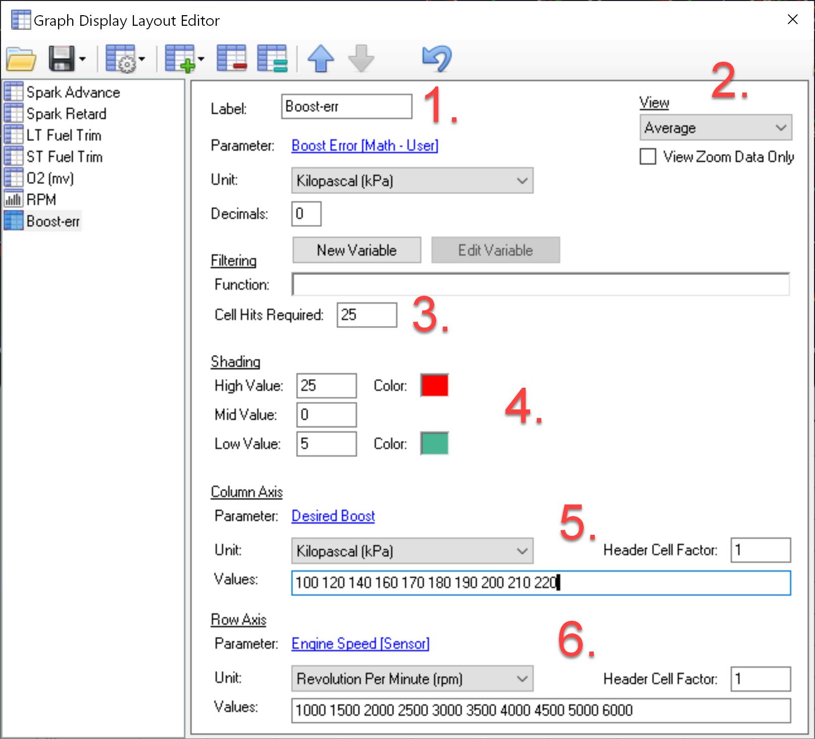Click the New Variable button
Screen dimensions: 815x739
pos(356,250)
